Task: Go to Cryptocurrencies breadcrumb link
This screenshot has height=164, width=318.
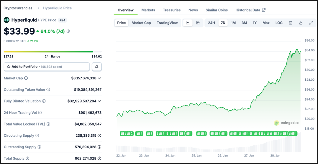Action: click(18, 8)
